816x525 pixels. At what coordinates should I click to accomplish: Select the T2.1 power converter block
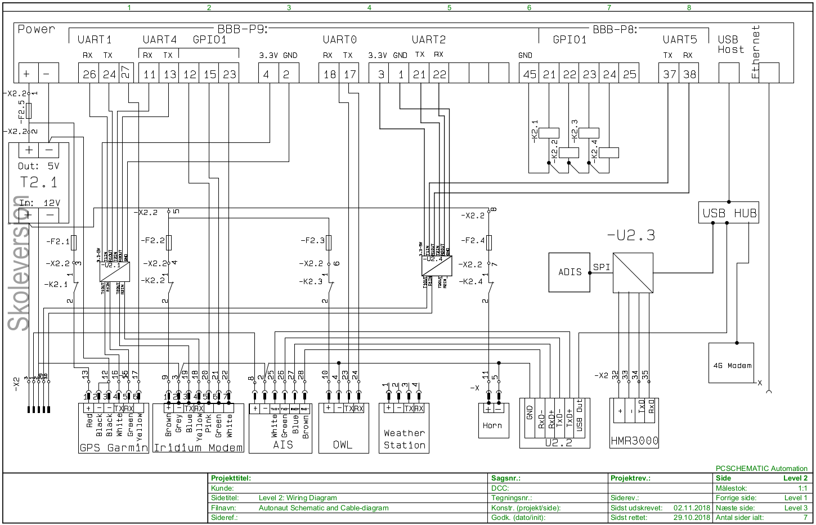[39, 183]
